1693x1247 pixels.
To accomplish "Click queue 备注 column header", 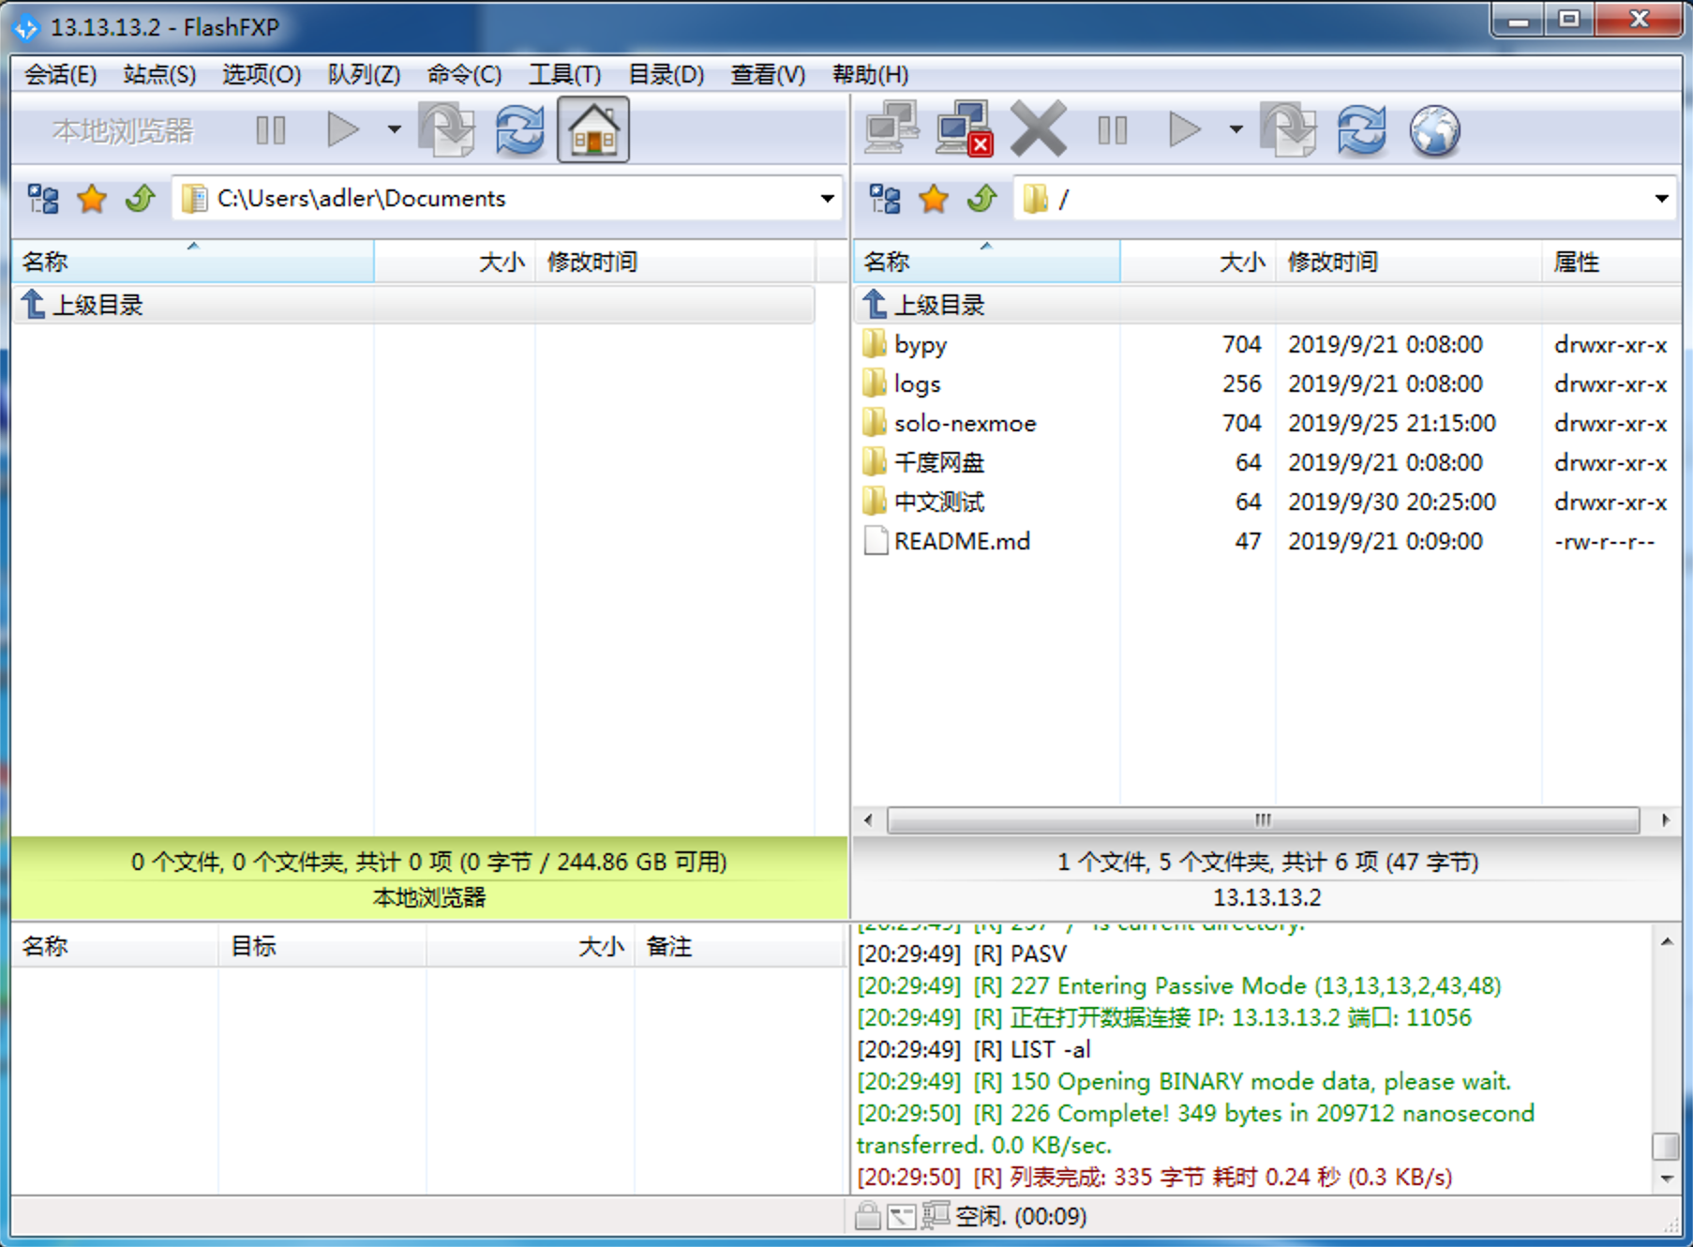I will coord(739,946).
